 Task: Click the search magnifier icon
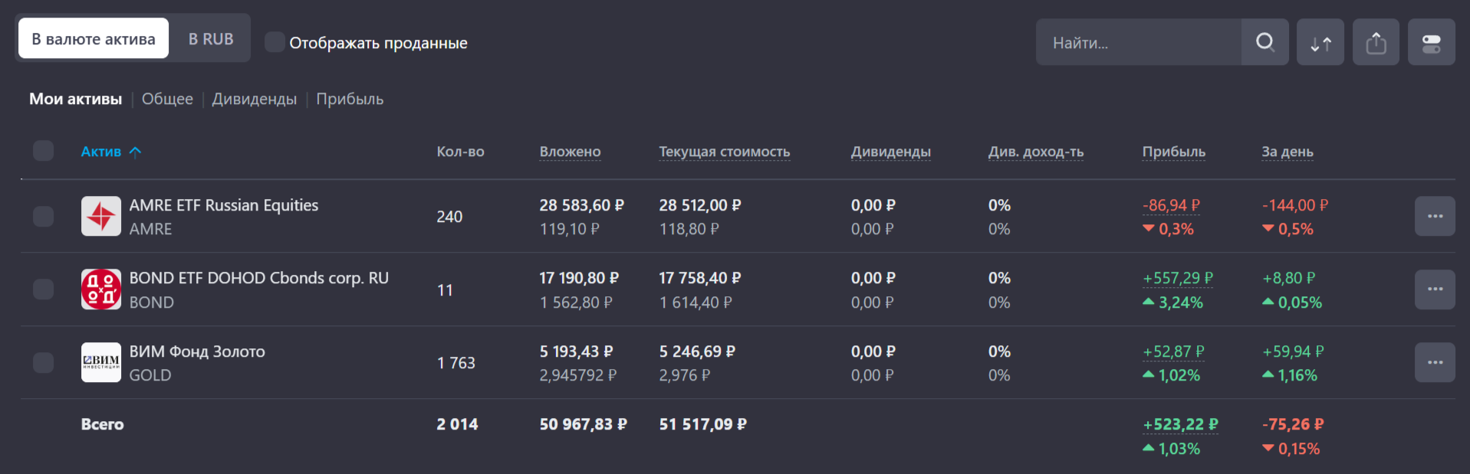1265,42
